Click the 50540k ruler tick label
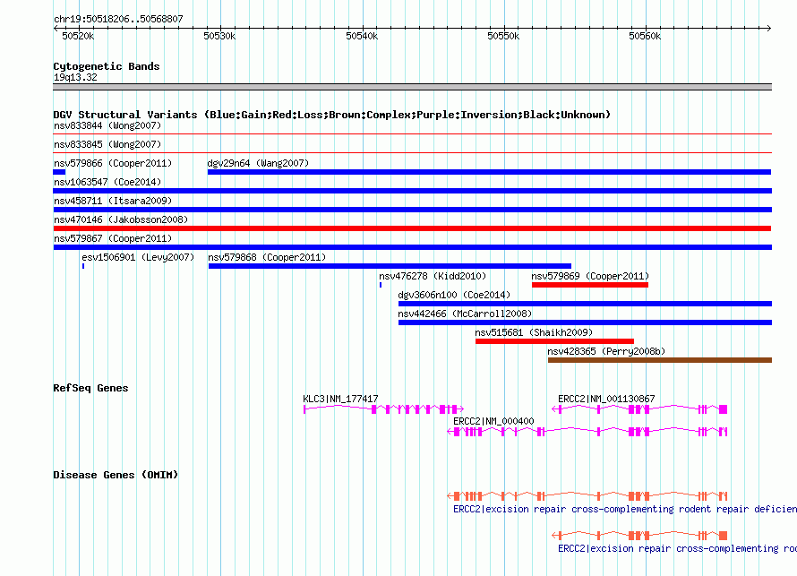This screenshot has height=576, width=797. (362, 36)
